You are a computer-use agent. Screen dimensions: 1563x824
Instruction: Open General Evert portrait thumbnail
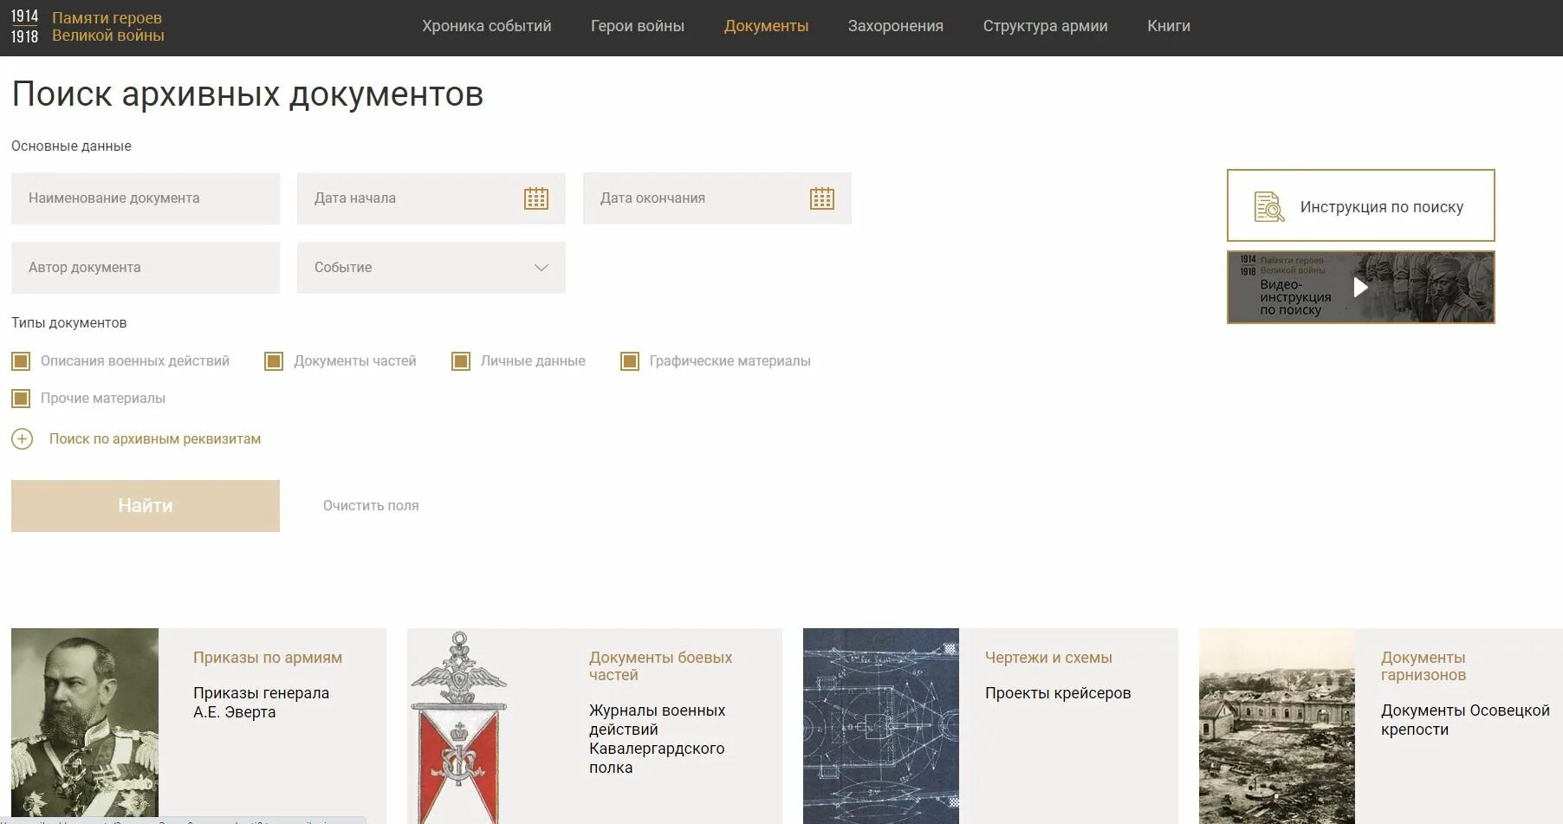point(85,725)
